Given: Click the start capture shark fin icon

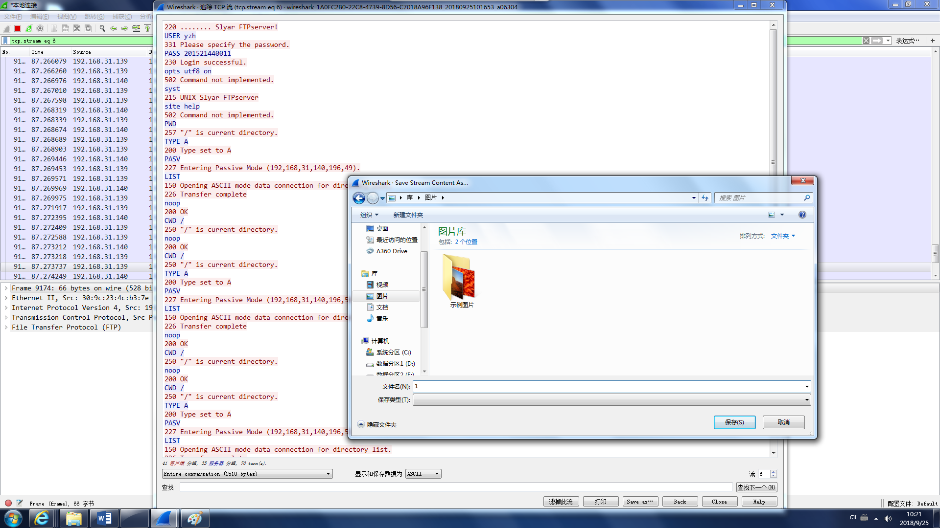Looking at the screenshot, I should click(6, 28).
